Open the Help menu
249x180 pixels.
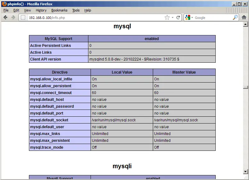pyautogui.click(x=88, y=10)
